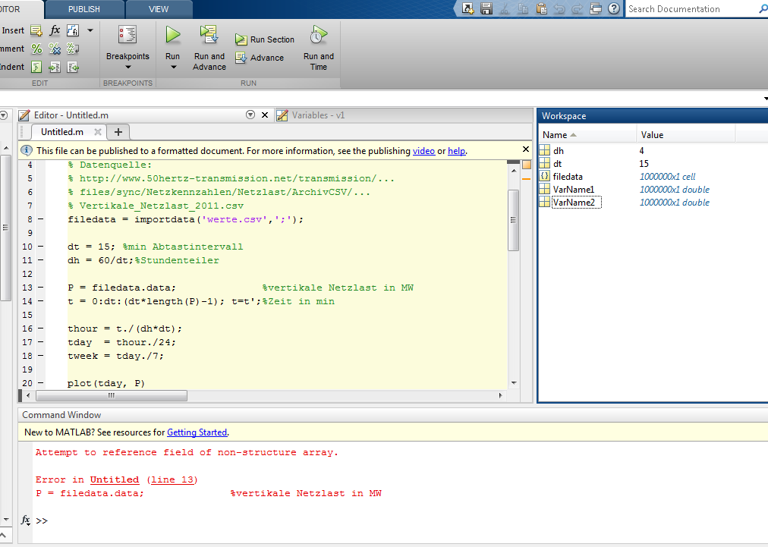Click the Run and Time icon

click(318, 35)
